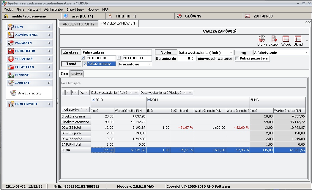This screenshot has height=190, width=312.
Task: Open the Procentowo trend dropdown
Action: click(x=135, y=64)
